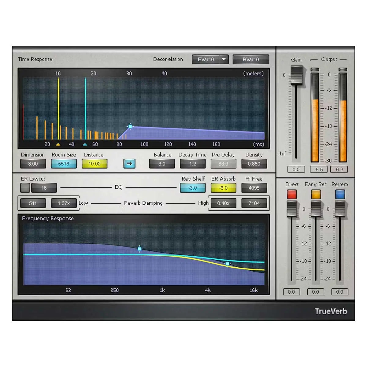
Task: Toggle the yellow Early Ref button
Action: coord(316,194)
